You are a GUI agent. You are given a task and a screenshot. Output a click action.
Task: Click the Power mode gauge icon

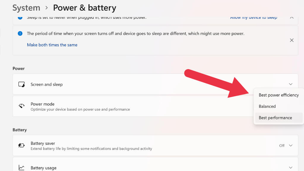tap(21, 106)
